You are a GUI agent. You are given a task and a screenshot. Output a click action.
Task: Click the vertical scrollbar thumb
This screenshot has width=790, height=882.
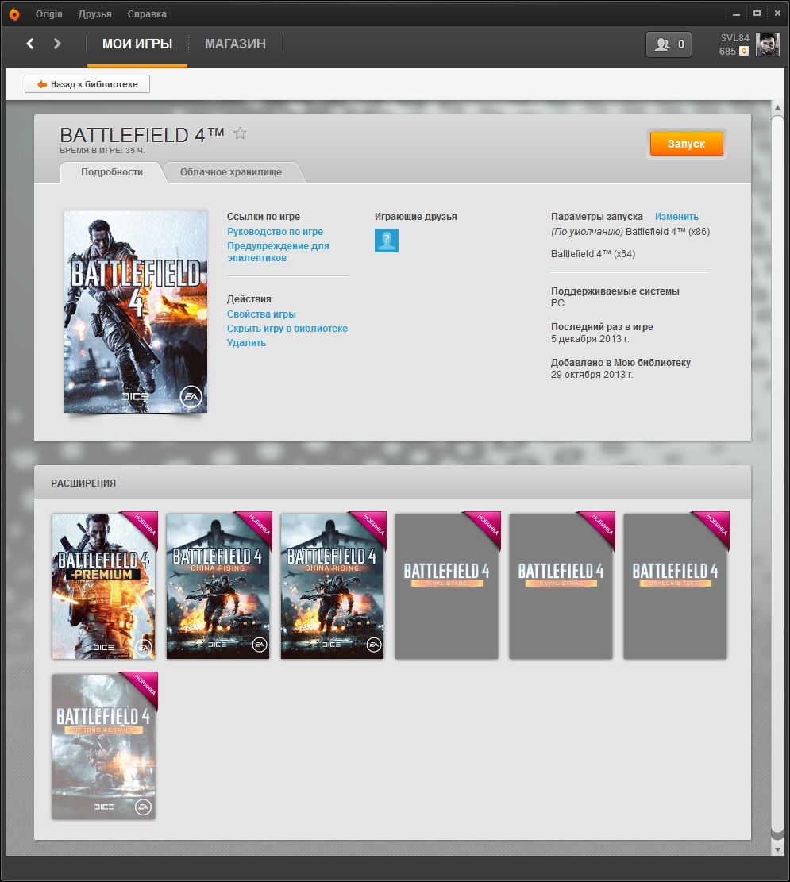click(x=777, y=472)
